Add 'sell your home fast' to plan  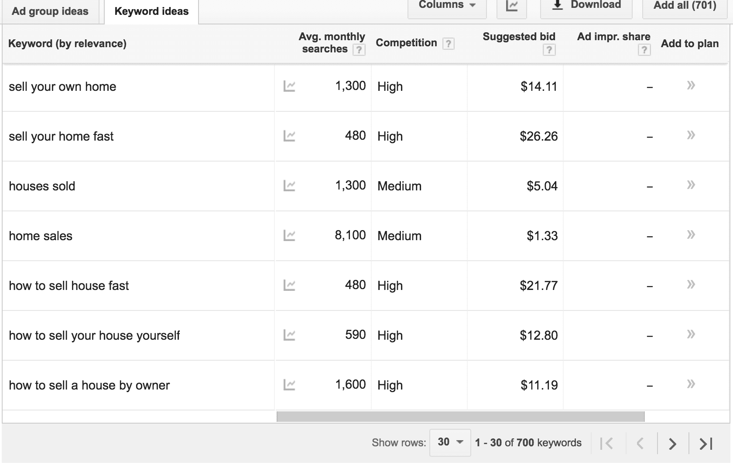tap(691, 135)
